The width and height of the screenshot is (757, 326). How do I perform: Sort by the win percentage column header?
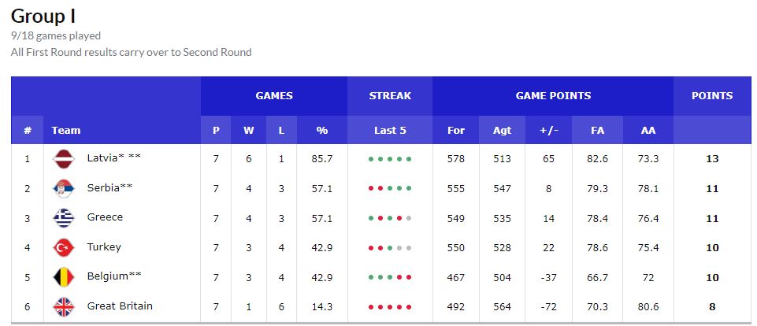click(321, 131)
